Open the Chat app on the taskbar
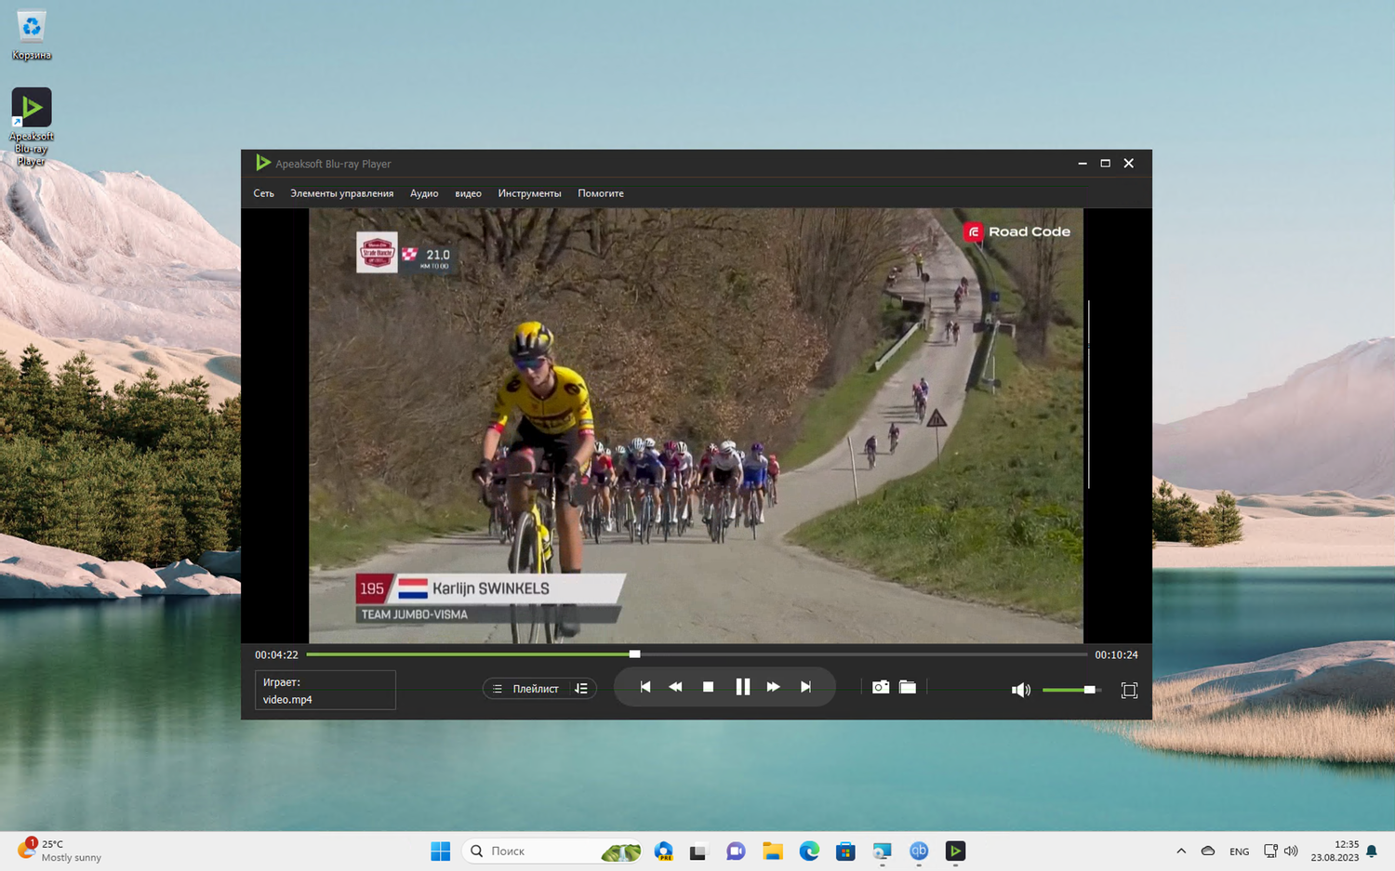 (736, 851)
